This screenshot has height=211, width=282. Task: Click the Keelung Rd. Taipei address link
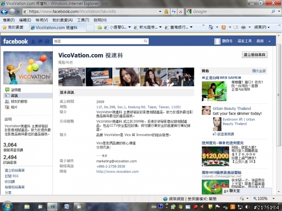[138, 107]
